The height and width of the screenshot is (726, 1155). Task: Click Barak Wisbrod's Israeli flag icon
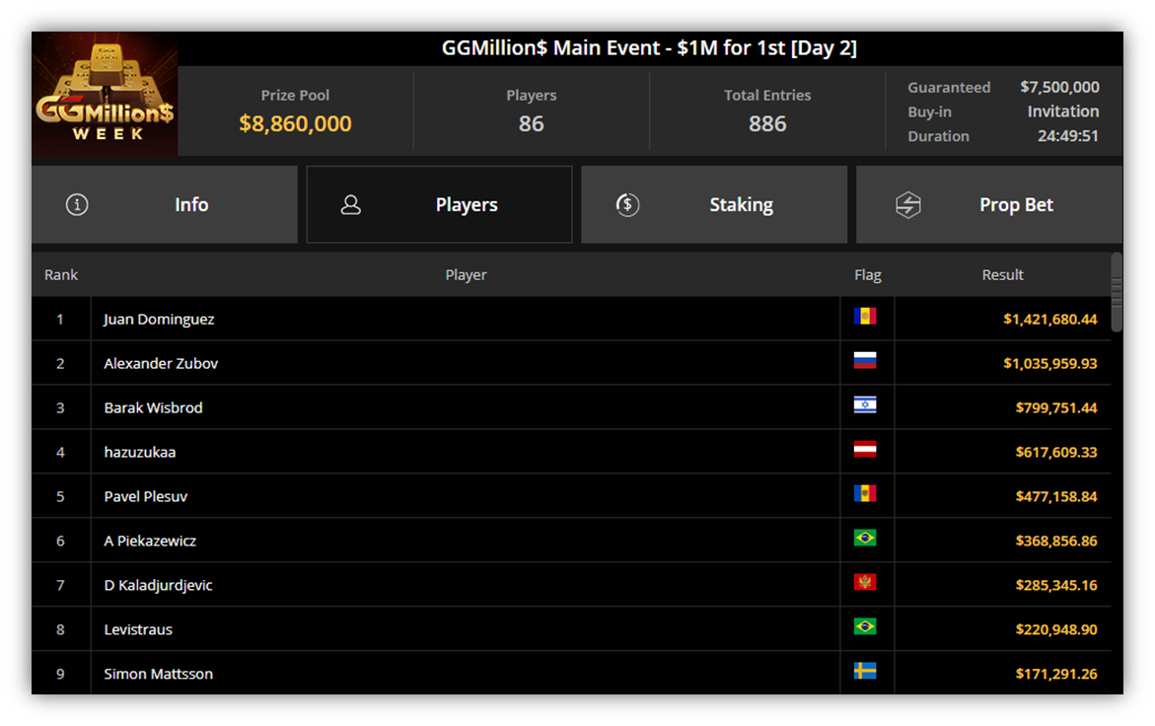pos(865,405)
